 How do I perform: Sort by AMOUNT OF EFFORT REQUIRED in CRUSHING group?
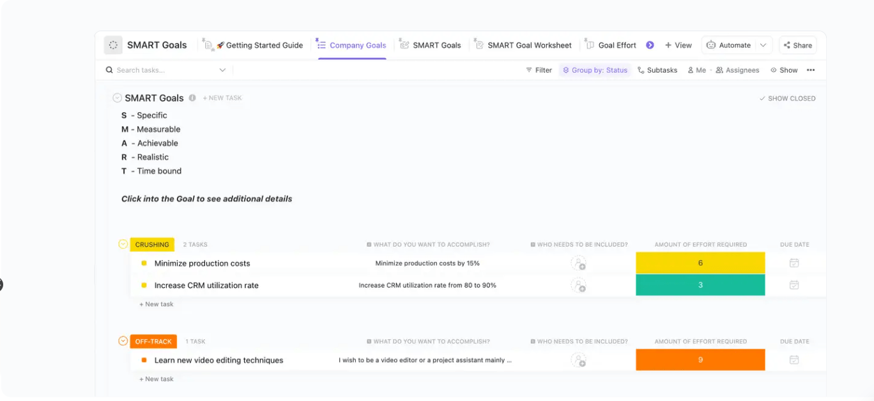tap(700, 245)
